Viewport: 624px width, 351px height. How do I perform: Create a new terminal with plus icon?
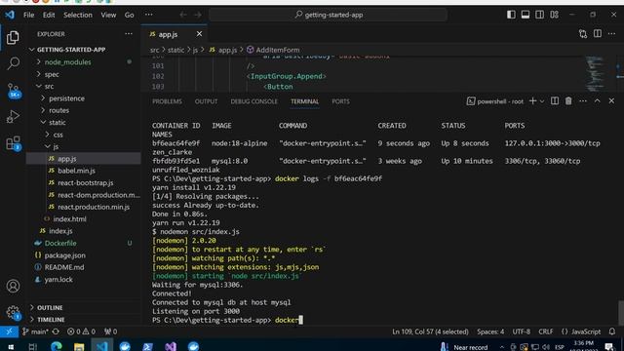(x=532, y=101)
